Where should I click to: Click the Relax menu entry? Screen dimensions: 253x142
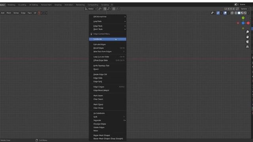point(108,131)
